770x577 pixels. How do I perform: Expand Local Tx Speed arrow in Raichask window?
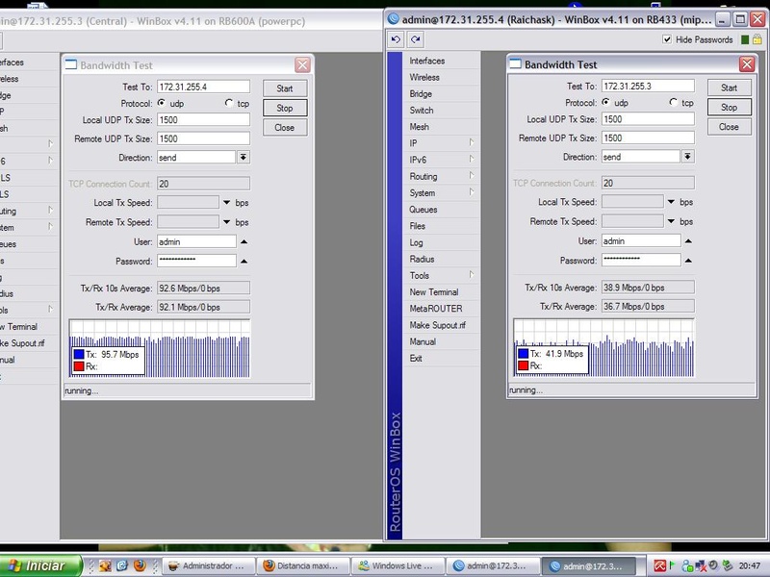(x=672, y=202)
